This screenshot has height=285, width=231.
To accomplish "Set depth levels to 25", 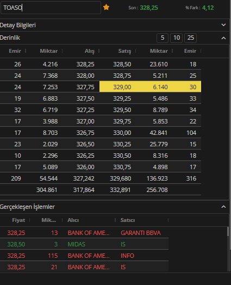I will click(x=190, y=38).
